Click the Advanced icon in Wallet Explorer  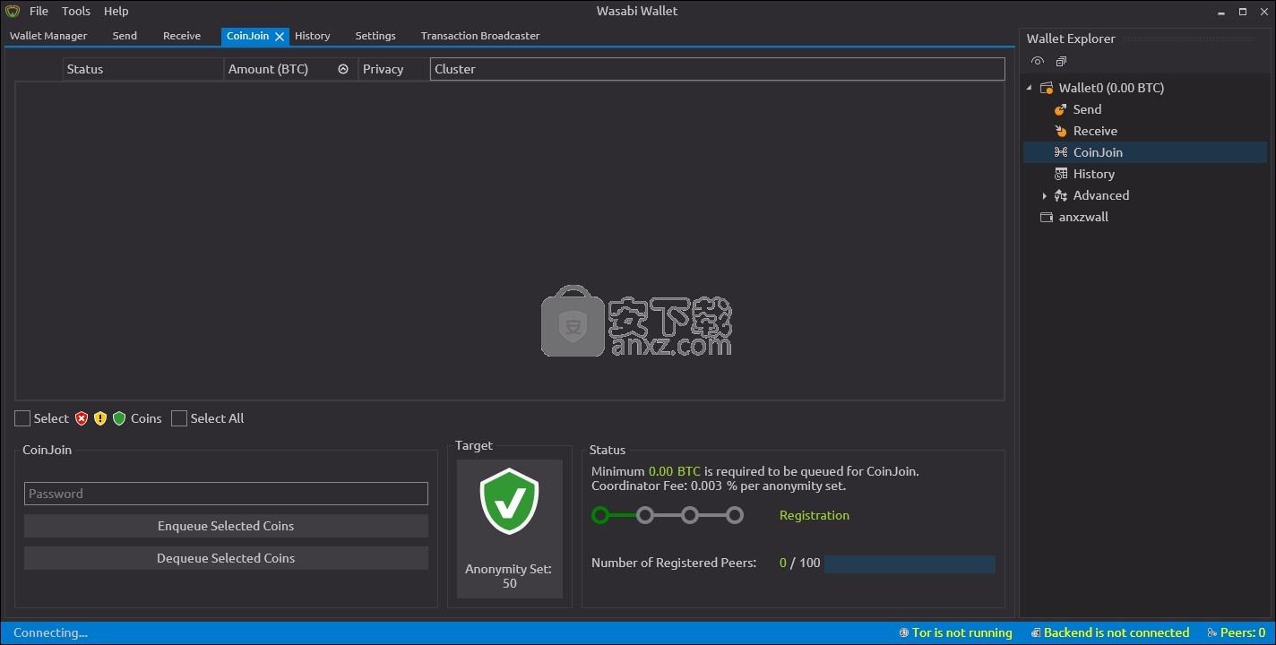pos(1061,195)
